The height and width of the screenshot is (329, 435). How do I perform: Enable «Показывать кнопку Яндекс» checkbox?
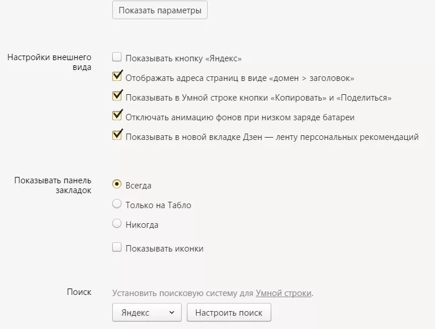pyautogui.click(x=117, y=57)
